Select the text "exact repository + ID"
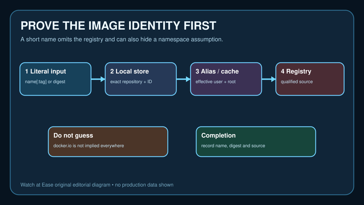The width and height of the screenshot is (364, 205). (131, 82)
